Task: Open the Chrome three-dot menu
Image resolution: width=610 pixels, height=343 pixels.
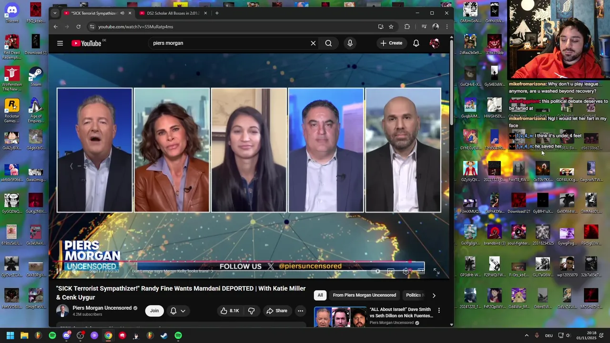Action: point(447,27)
